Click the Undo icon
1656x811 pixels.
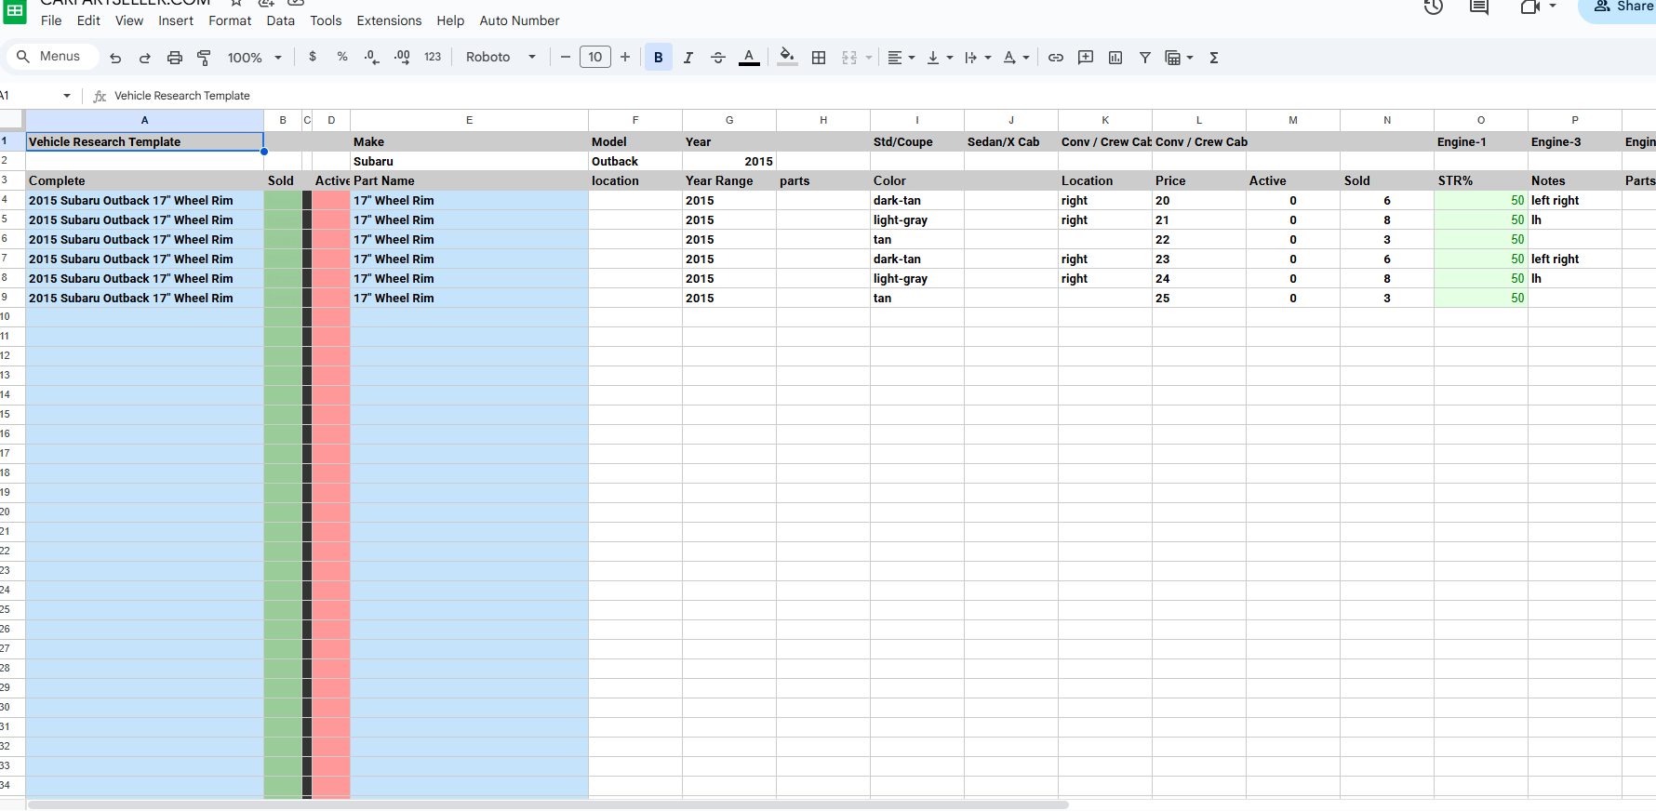pos(115,58)
